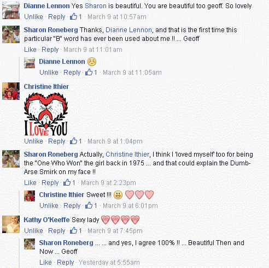Unlike Kathy O'Keeffe's Sexy lady comment
Image resolution: width=269 pixels, height=268 pixels.
pyautogui.click(x=33, y=231)
